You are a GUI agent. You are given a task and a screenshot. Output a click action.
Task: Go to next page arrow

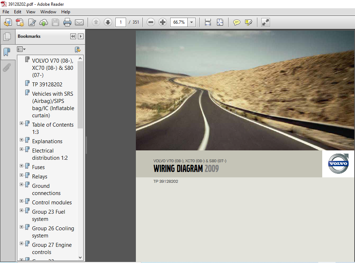click(108, 22)
